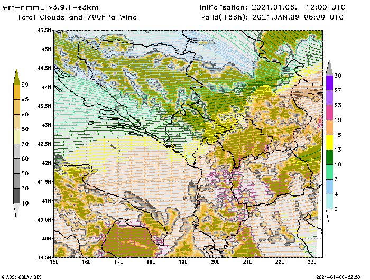
Task: Click the title Total Clouds and 700hPa Wind
Action: point(77,17)
